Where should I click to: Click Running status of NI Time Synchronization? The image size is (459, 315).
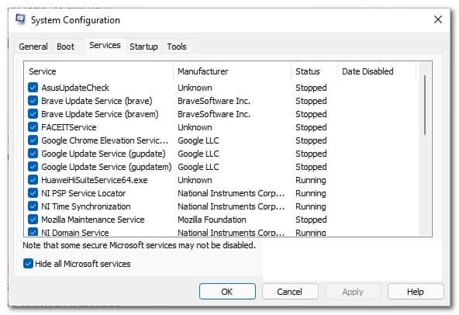311,206
